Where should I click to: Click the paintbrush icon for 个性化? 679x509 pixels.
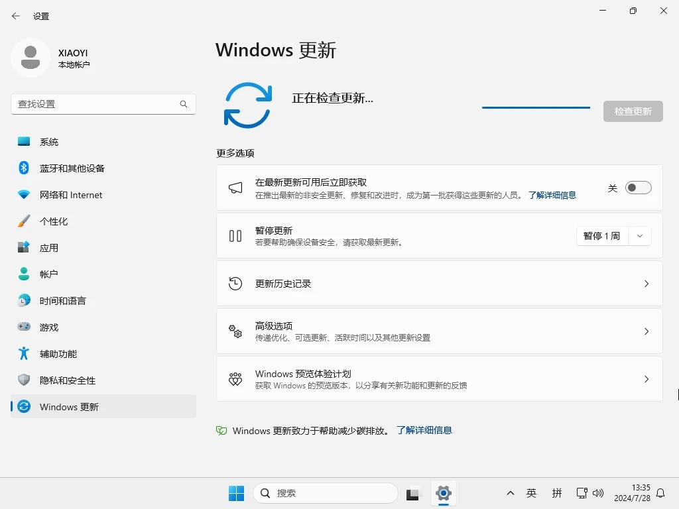[24, 221]
